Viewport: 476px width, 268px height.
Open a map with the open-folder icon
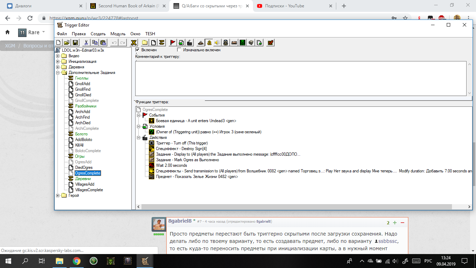pos(67,43)
